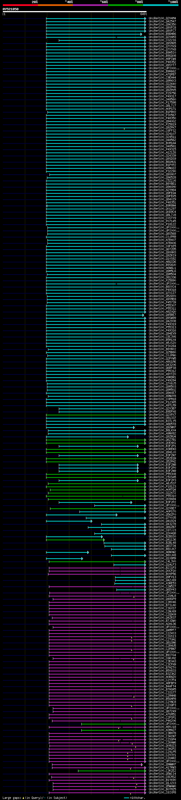181x800 pixels.
Task: Click the cyan ~100% legend segment
Action: pos(161,5)
